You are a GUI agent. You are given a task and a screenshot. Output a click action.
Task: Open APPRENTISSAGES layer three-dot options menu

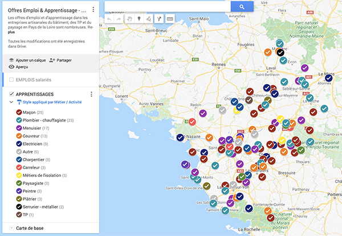pos(91,94)
